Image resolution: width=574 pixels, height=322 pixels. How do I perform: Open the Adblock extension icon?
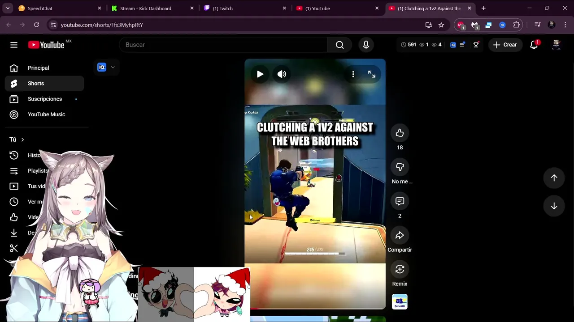click(x=461, y=25)
